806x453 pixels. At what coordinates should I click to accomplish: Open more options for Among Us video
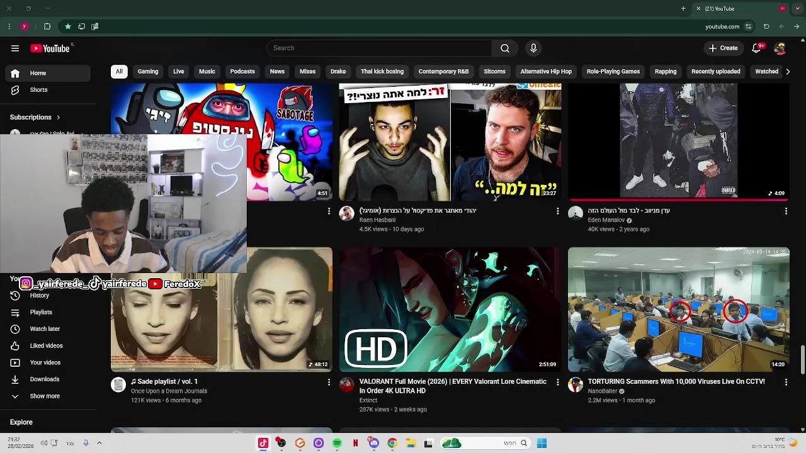329,211
